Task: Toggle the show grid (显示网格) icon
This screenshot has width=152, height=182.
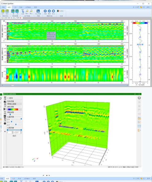Action: tap(38, 11)
